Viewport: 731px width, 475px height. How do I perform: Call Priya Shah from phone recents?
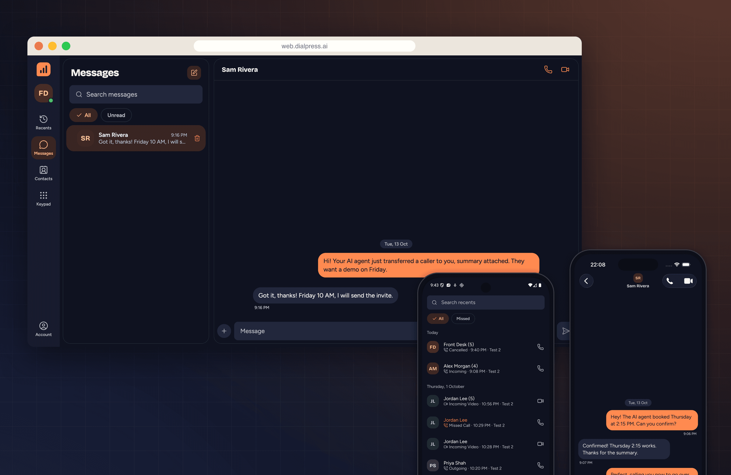(540, 466)
